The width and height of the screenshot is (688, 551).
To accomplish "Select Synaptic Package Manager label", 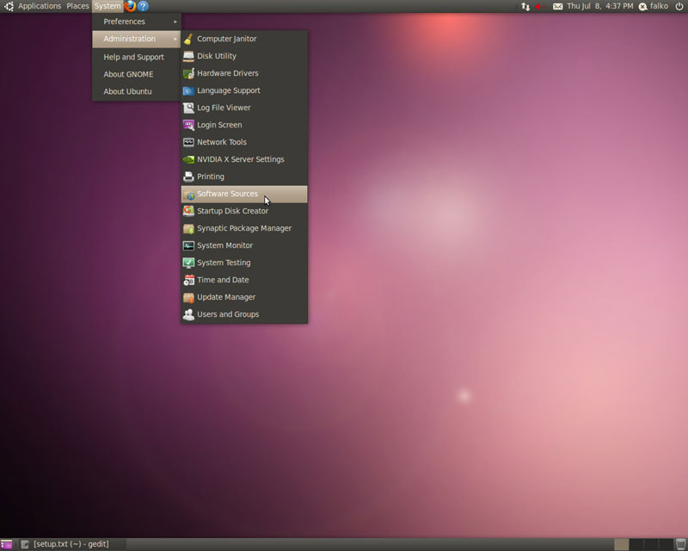I will point(244,228).
